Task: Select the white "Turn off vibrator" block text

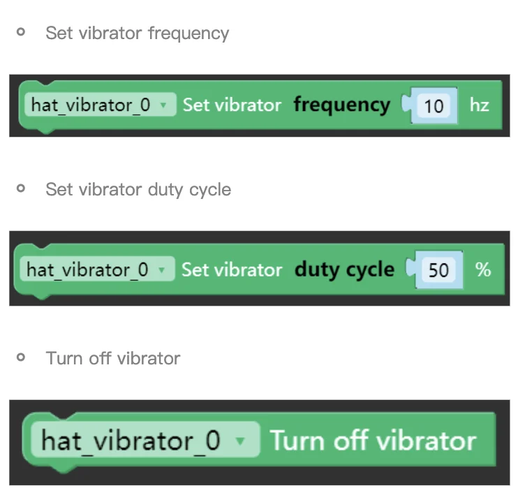Action: point(373,441)
